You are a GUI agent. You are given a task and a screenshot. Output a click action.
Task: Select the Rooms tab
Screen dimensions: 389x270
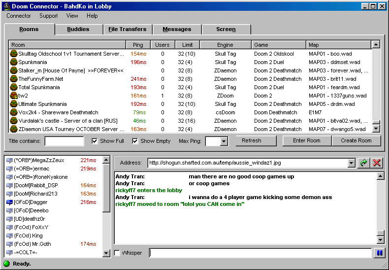coord(29,29)
